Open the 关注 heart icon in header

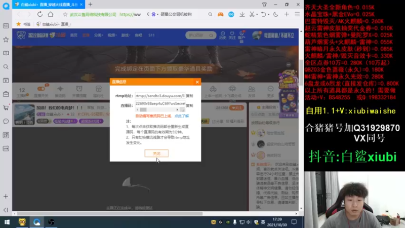pos(232,35)
